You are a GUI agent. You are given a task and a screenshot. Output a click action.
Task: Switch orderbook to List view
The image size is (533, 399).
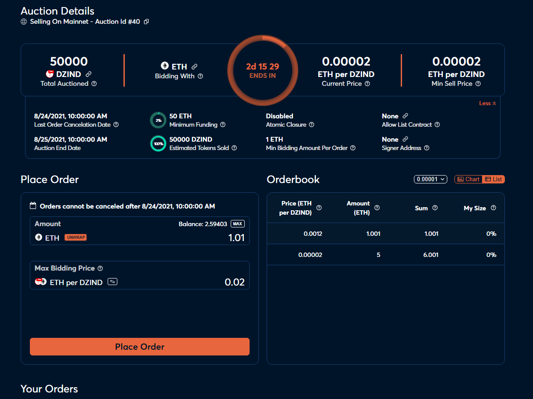coord(493,179)
